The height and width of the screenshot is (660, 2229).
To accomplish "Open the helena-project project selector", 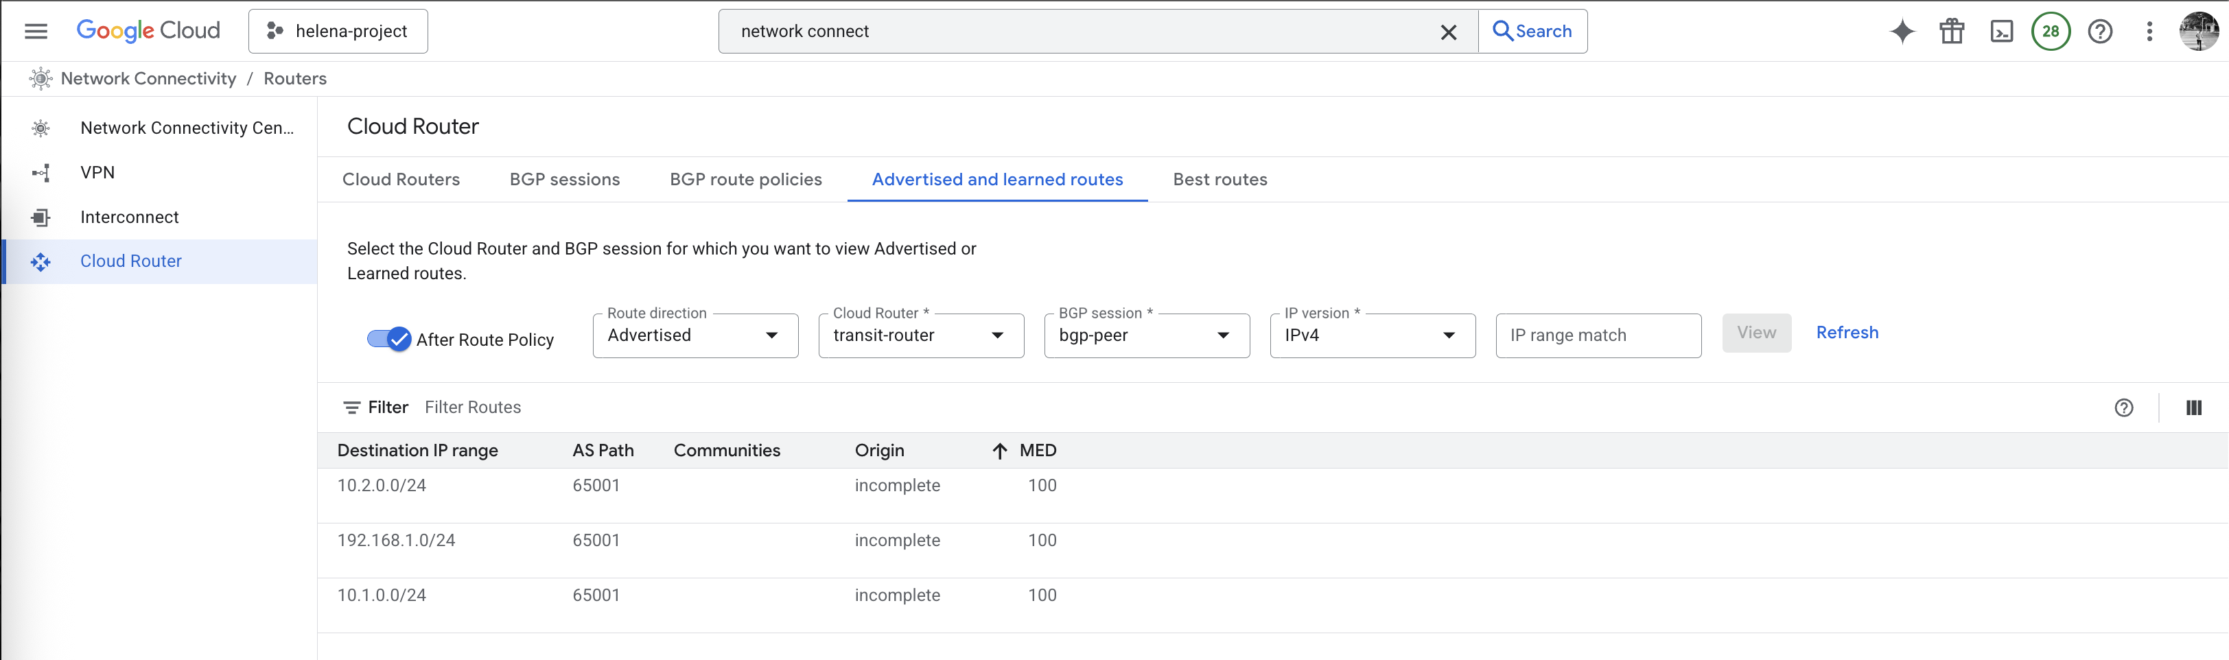I will tap(338, 31).
